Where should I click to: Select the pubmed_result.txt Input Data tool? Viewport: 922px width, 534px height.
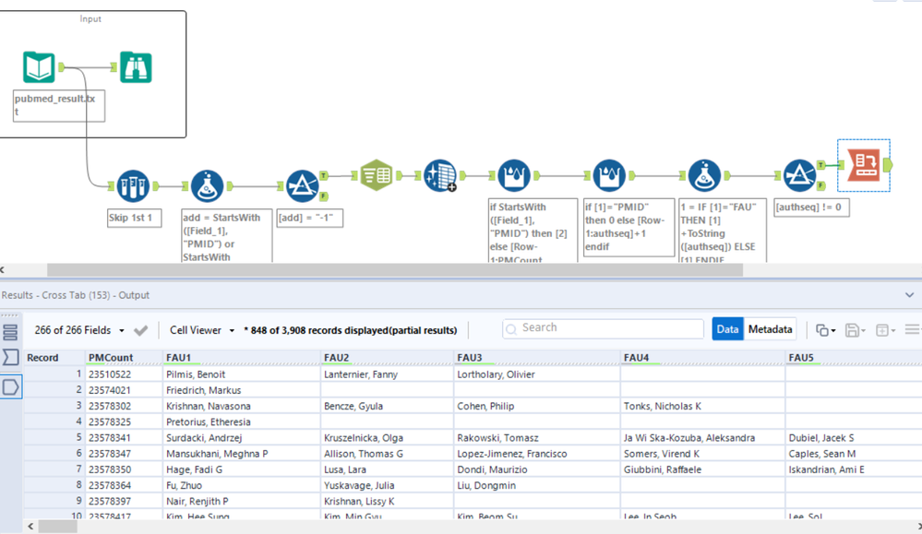click(x=39, y=67)
